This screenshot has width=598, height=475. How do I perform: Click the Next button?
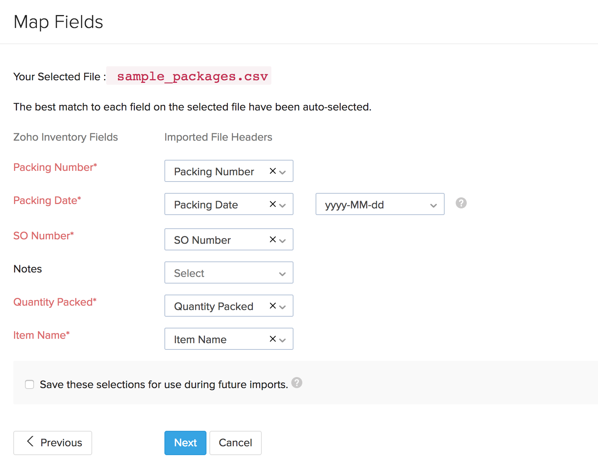185,443
